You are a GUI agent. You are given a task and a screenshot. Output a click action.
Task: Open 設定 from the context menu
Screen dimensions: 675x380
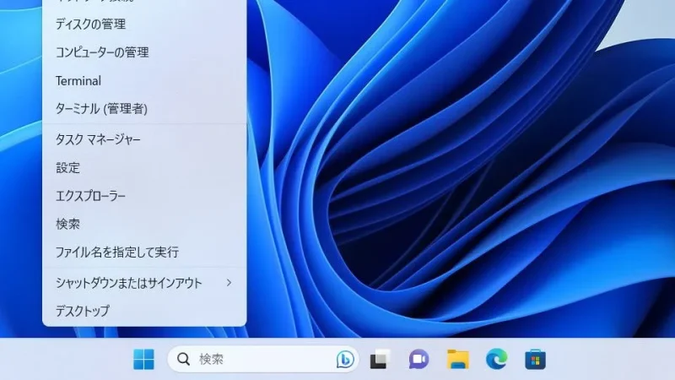click(x=144, y=168)
